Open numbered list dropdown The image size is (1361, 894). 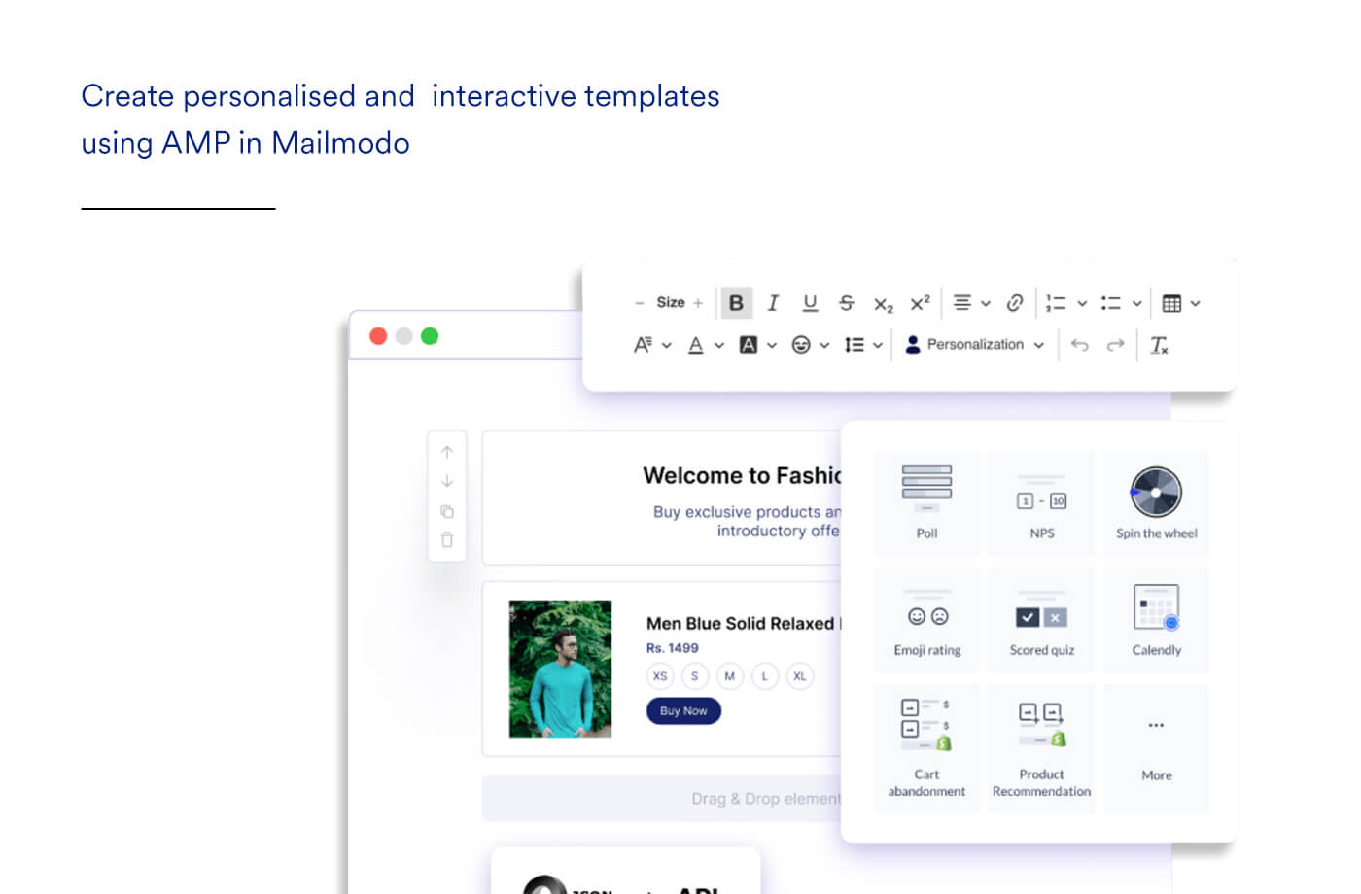(x=1065, y=303)
